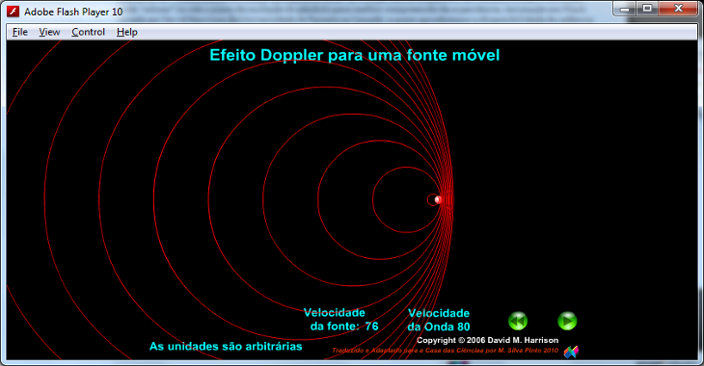Close the Adobe Flash Player window

pyautogui.click(x=678, y=9)
